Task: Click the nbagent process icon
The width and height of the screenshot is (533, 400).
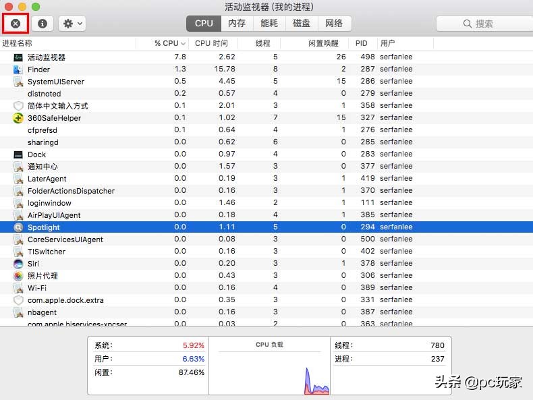Action: point(18,312)
